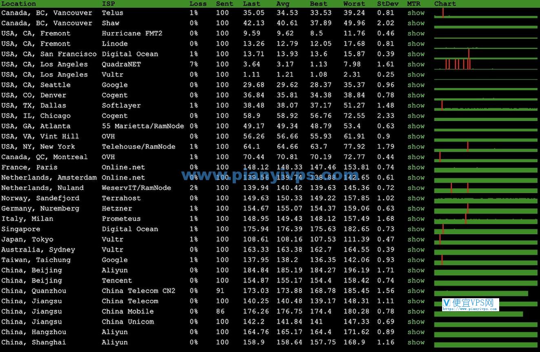Click the 'Worst' column header

pos(354,4)
